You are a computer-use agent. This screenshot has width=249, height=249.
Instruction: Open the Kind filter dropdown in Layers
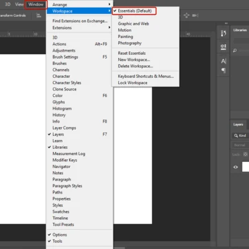240,136
